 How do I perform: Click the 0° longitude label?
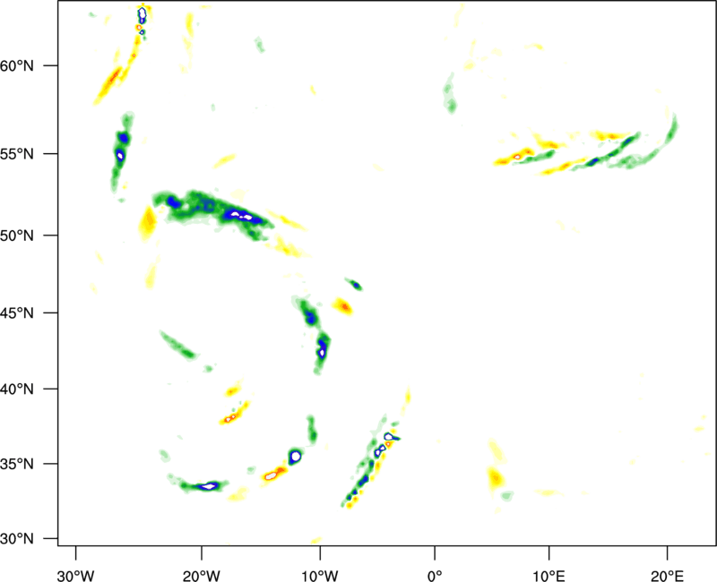point(435,576)
